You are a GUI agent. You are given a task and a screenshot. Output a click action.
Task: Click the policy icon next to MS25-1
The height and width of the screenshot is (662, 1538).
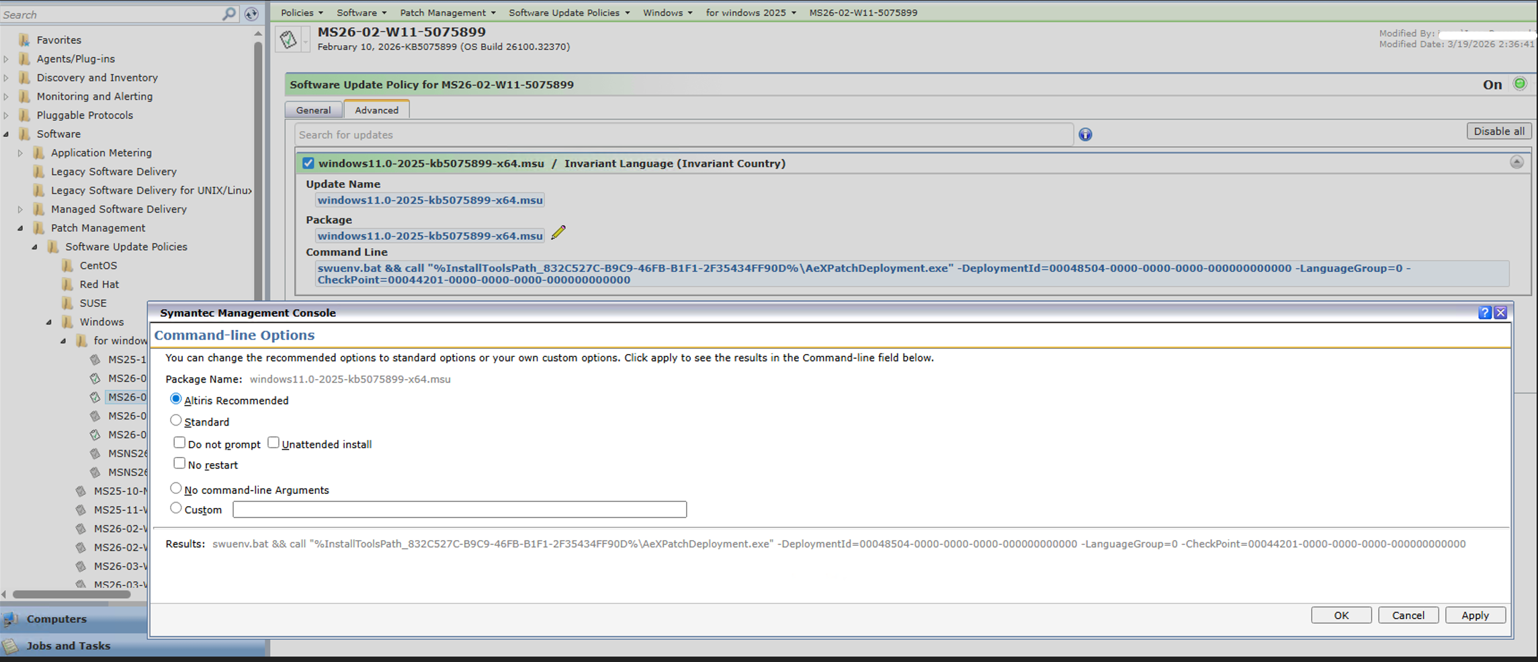pyautogui.click(x=95, y=360)
